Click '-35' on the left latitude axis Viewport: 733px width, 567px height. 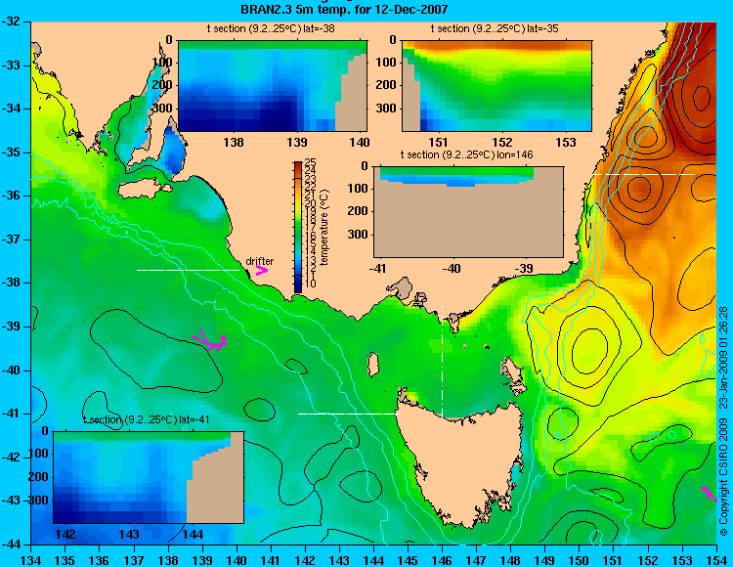click(x=12, y=153)
